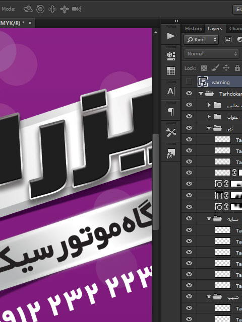
Task: Open the Normal blend mode dropdown
Action: click(x=211, y=54)
